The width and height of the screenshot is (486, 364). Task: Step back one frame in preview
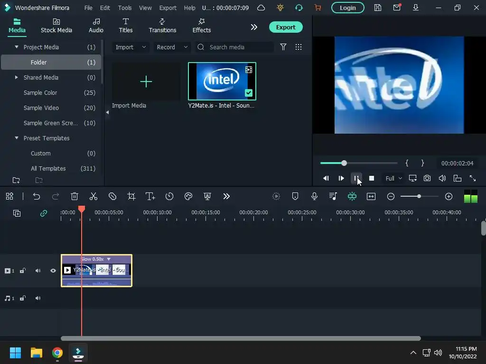326,178
